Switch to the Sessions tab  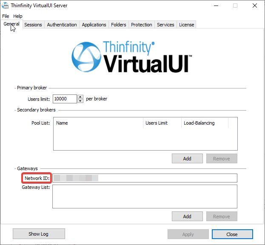33,25
